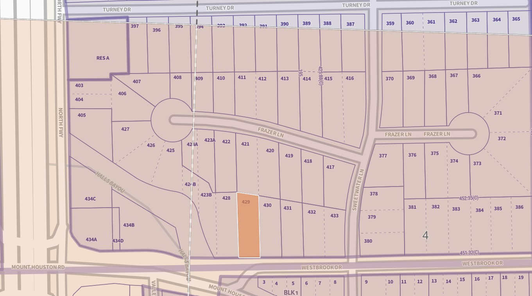Image resolution: width=532 pixels, height=296 pixels.
Task: Click lot 420 label
Action: click(270, 151)
